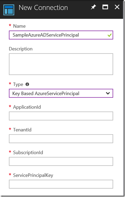The image size is (125, 197).
Task: Click the ServicePrincipalKey label text
Action: click(33, 175)
